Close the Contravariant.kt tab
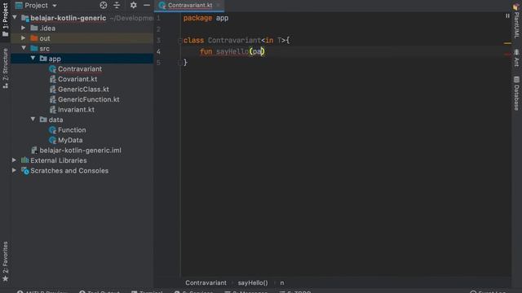522x293 pixels. pyautogui.click(x=219, y=6)
